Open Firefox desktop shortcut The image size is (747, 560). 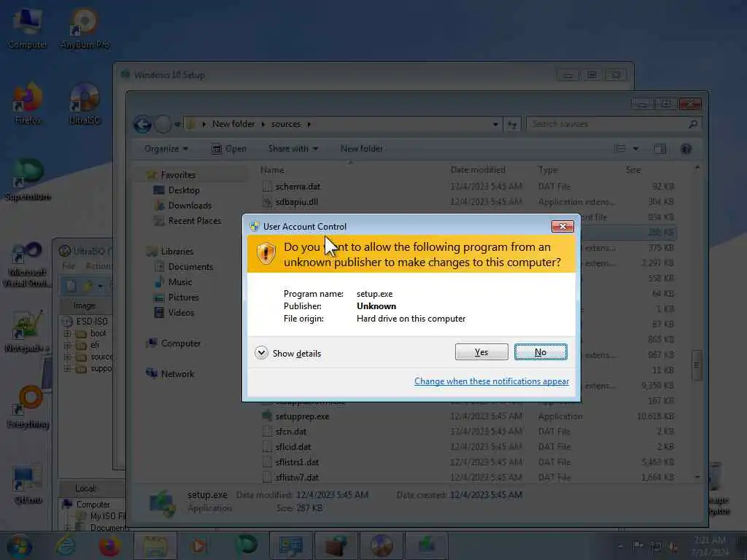[x=28, y=104]
